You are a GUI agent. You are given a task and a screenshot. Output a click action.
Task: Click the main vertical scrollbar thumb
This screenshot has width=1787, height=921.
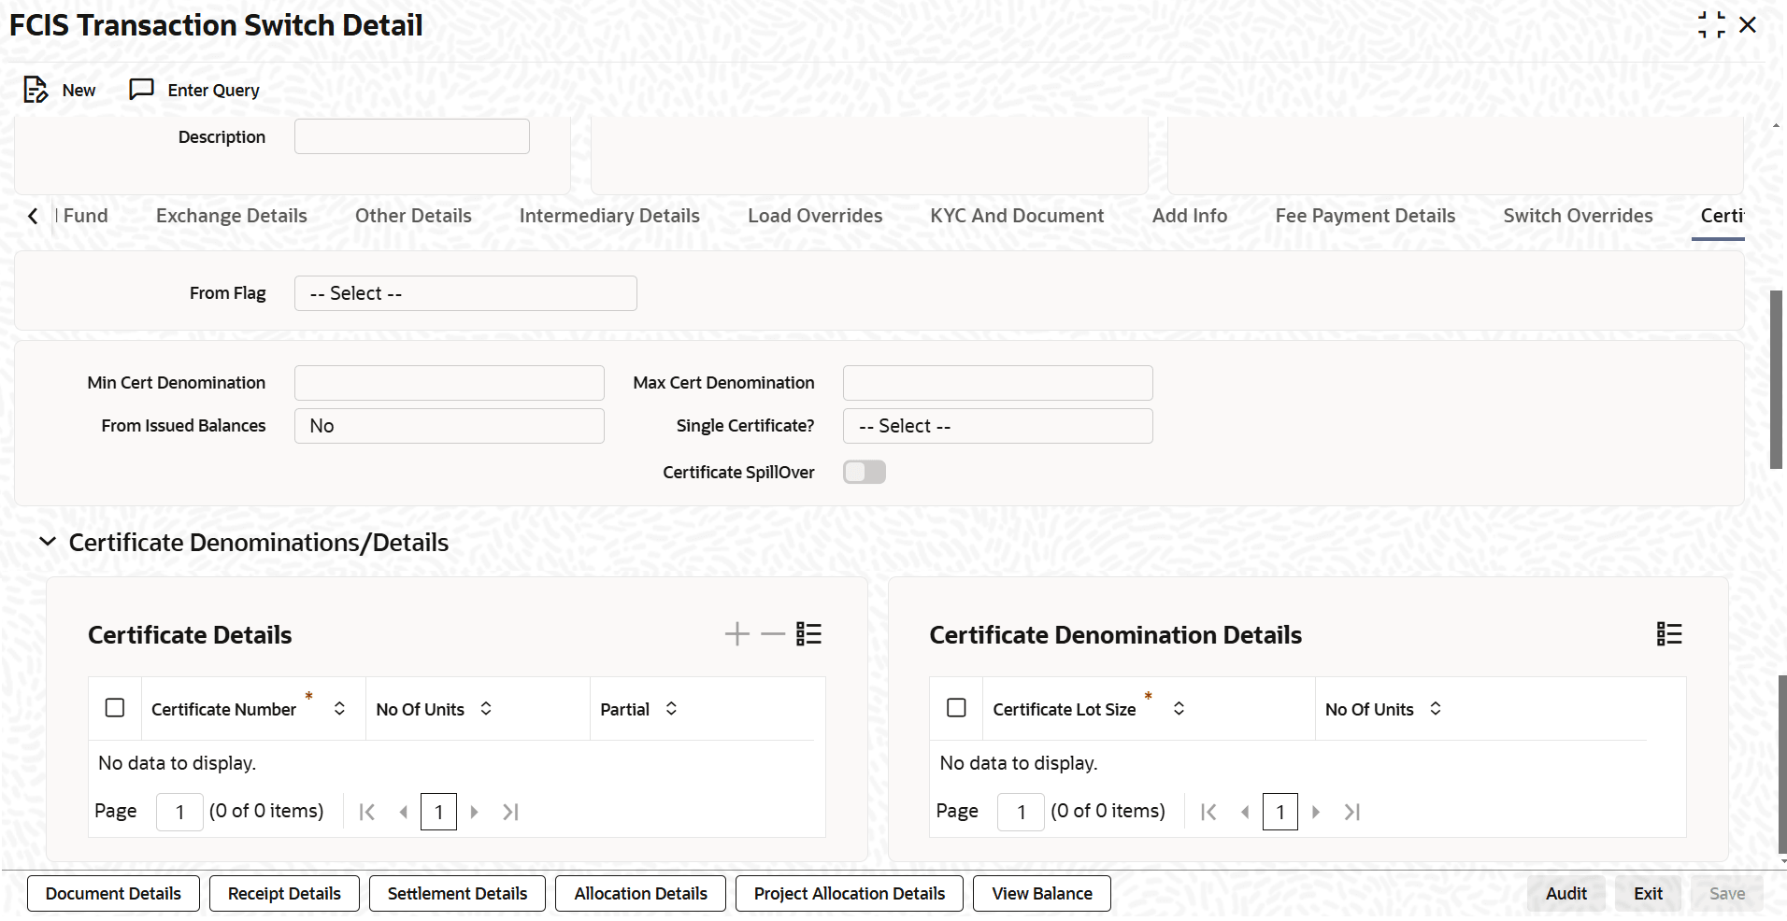click(1777, 379)
